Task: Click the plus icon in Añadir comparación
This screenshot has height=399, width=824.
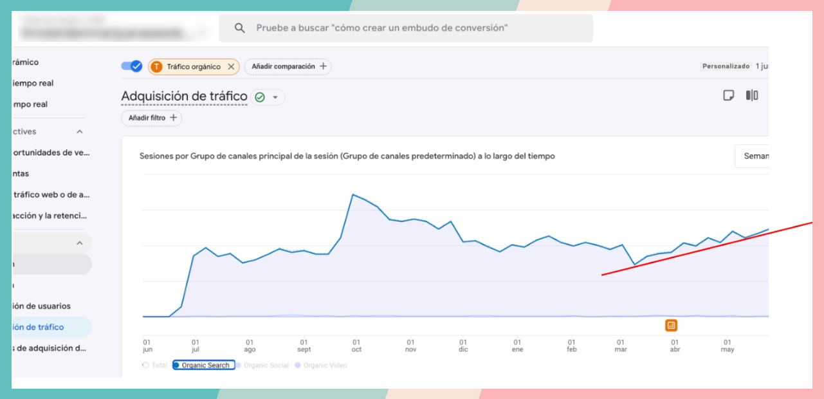Action: pos(323,66)
